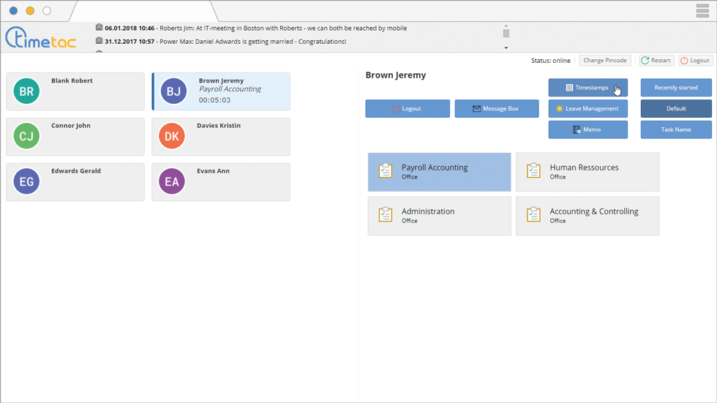Click Davies Kristin's DK avatar
This screenshot has width=717, height=403.
(172, 137)
